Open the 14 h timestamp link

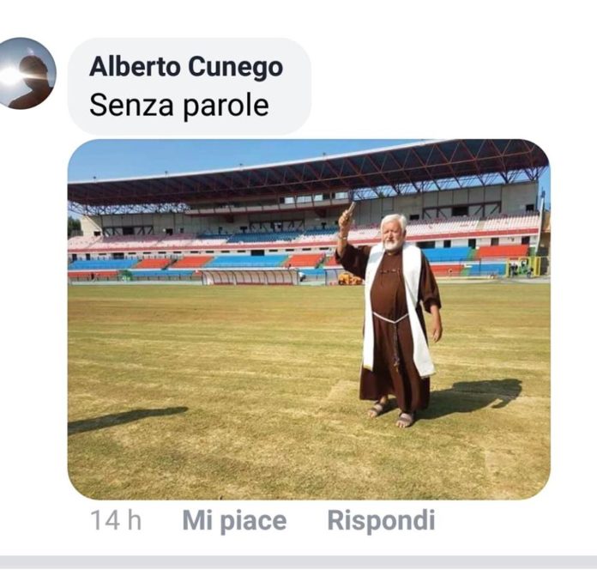click(x=116, y=520)
